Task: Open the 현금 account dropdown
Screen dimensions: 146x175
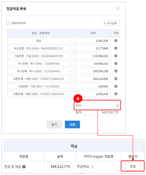Action: pos(40,41)
